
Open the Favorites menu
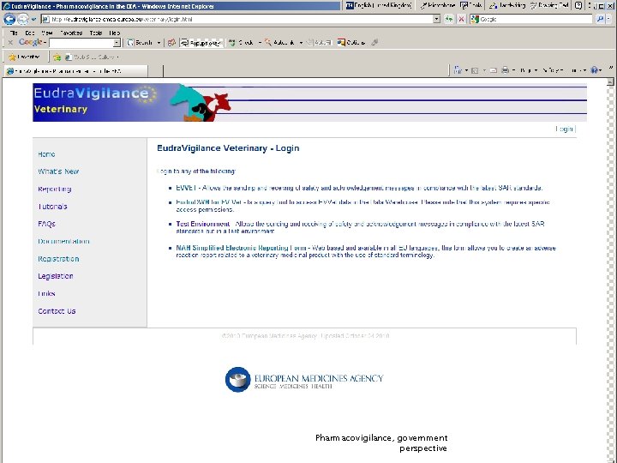click(71, 33)
